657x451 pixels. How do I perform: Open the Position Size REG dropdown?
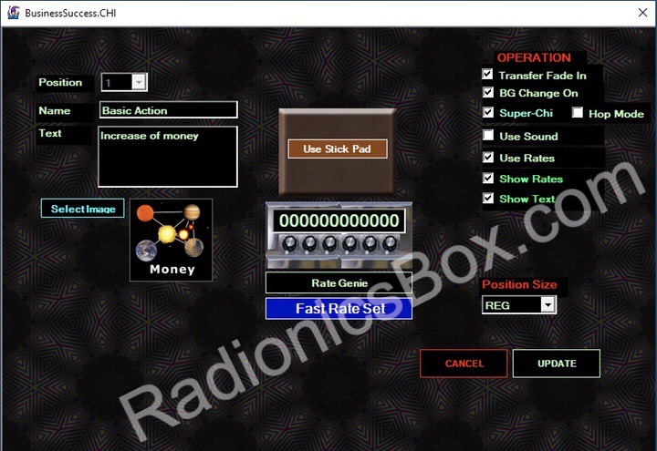click(x=547, y=305)
